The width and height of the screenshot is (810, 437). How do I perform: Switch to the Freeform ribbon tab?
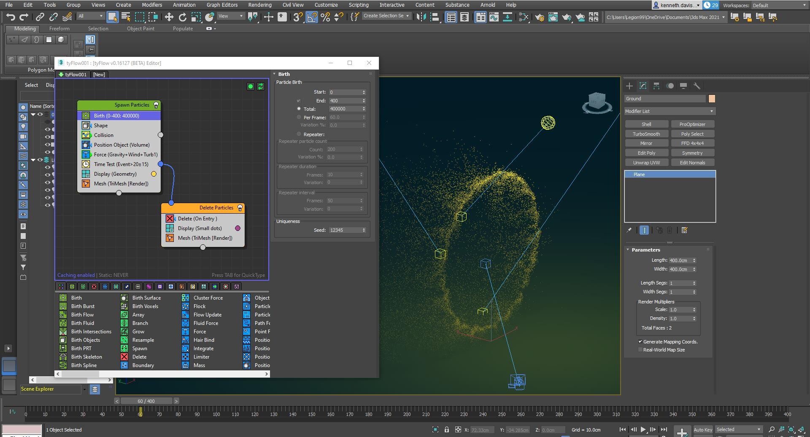[x=59, y=29]
